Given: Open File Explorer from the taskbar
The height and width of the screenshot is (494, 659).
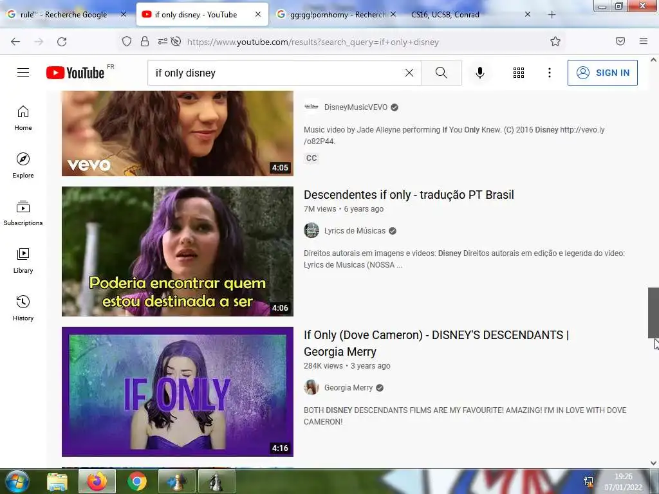Looking at the screenshot, I should pyautogui.click(x=57, y=482).
